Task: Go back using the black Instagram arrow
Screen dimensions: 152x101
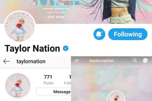Action: (x=7, y=61)
